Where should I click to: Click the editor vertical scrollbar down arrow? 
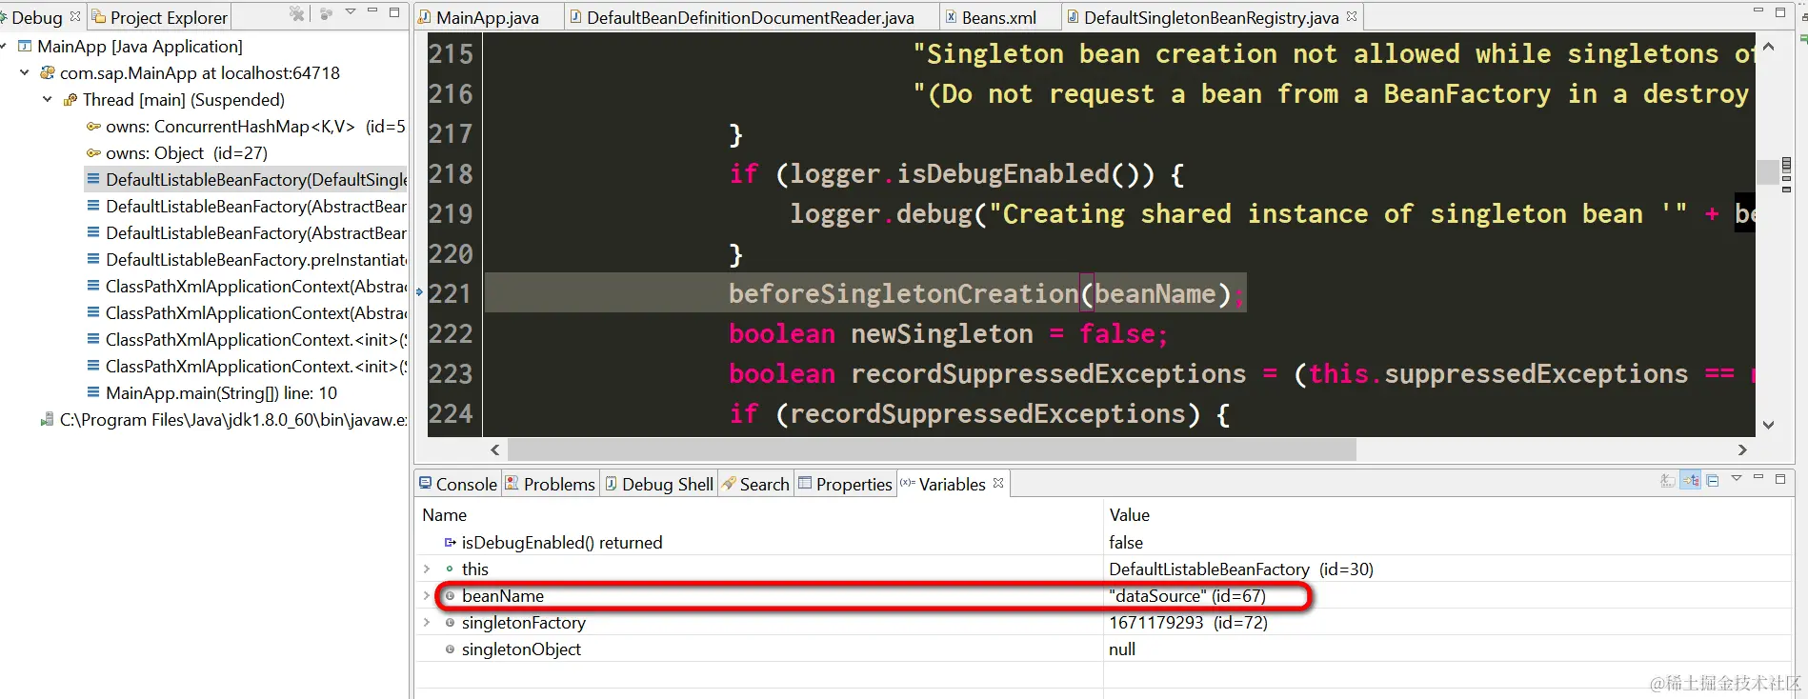click(x=1768, y=425)
